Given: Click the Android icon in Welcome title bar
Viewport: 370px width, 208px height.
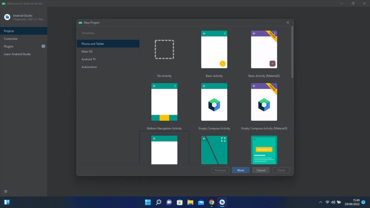Looking at the screenshot, I should [x=3, y=4].
